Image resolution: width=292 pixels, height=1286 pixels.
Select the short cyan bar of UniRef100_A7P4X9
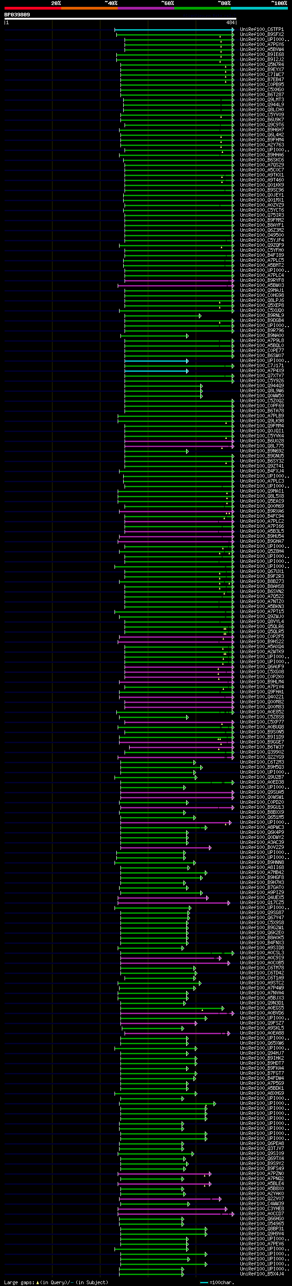(156, 370)
